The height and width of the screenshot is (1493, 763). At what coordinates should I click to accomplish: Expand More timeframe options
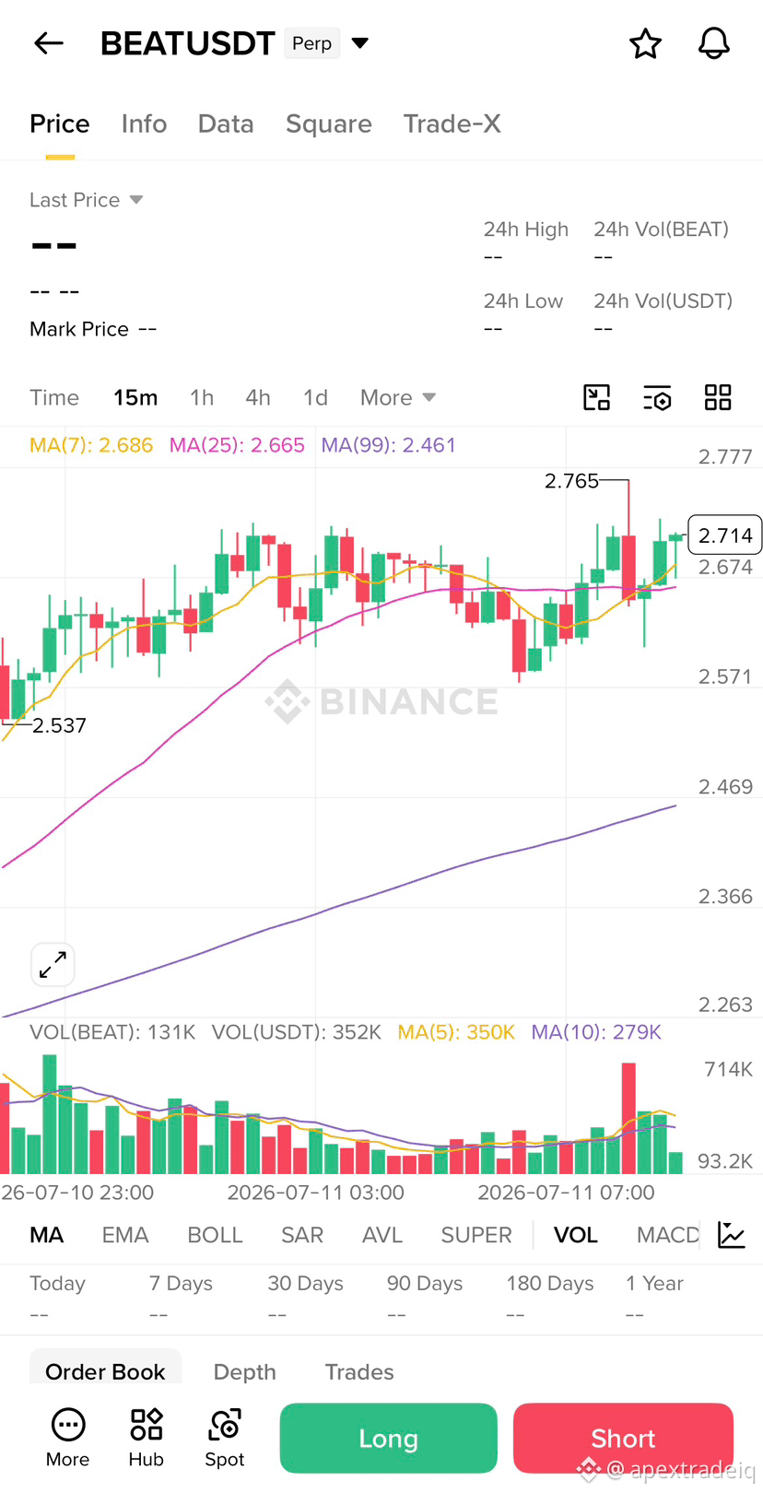(x=397, y=397)
